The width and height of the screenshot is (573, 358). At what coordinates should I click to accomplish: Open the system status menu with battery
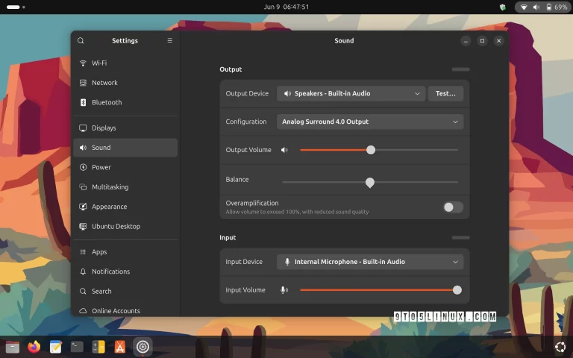click(542, 7)
